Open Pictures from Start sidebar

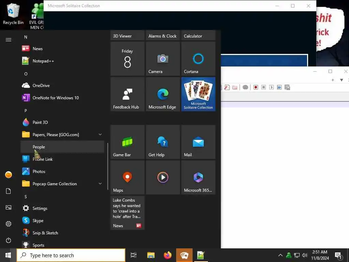(9, 207)
